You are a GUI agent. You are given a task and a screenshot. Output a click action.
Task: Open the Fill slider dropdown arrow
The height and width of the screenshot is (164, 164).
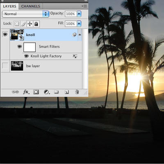(79, 24)
